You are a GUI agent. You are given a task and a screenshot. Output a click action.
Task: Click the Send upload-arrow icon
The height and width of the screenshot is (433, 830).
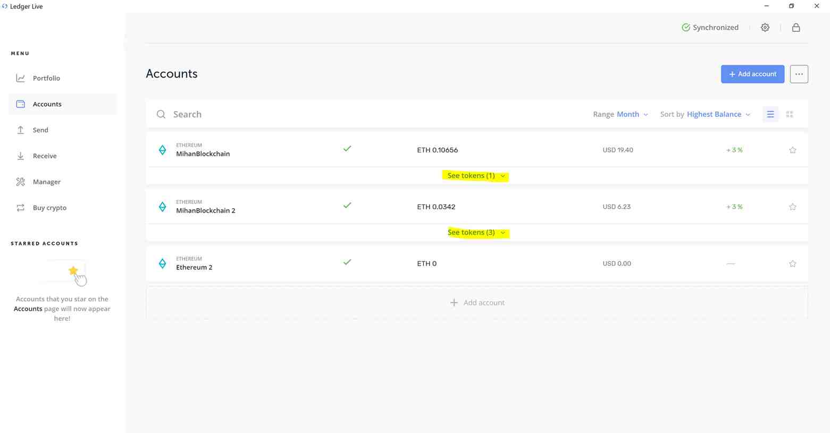tap(21, 130)
